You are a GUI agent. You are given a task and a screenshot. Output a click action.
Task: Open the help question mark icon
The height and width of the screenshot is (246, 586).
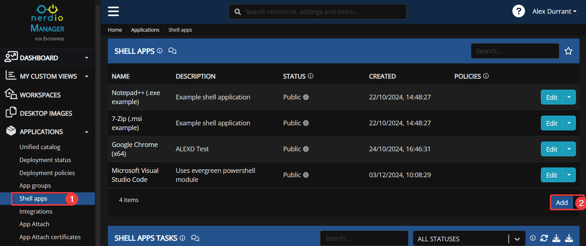pos(519,11)
